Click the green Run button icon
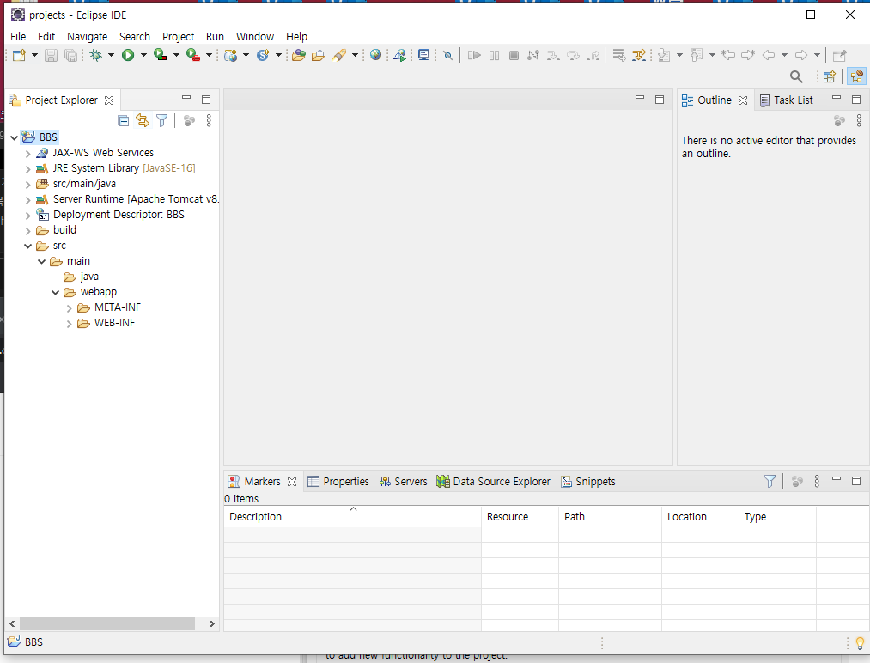 pos(128,55)
